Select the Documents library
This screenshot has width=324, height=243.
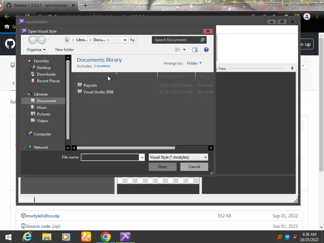[43, 101]
